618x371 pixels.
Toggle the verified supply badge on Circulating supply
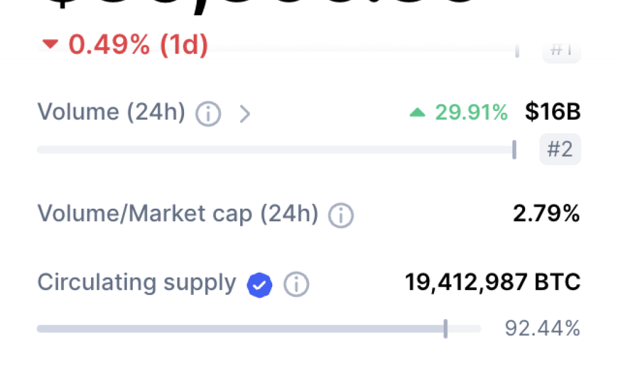[259, 284]
